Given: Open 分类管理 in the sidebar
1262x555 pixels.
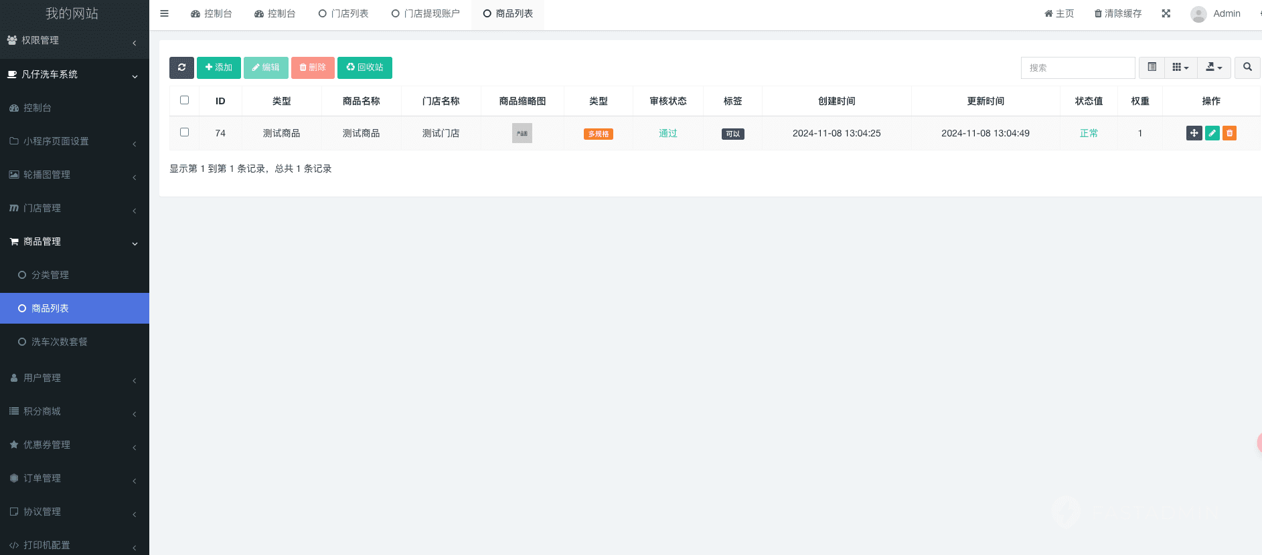Looking at the screenshot, I should (x=50, y=275).
